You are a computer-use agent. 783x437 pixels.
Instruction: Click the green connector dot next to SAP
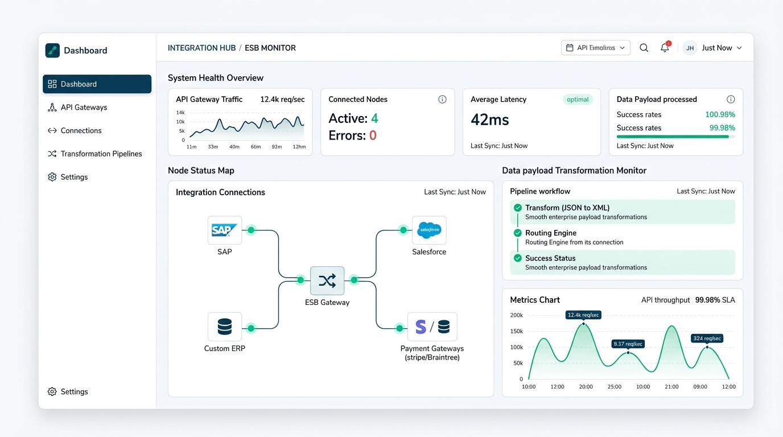click(251, 230)
